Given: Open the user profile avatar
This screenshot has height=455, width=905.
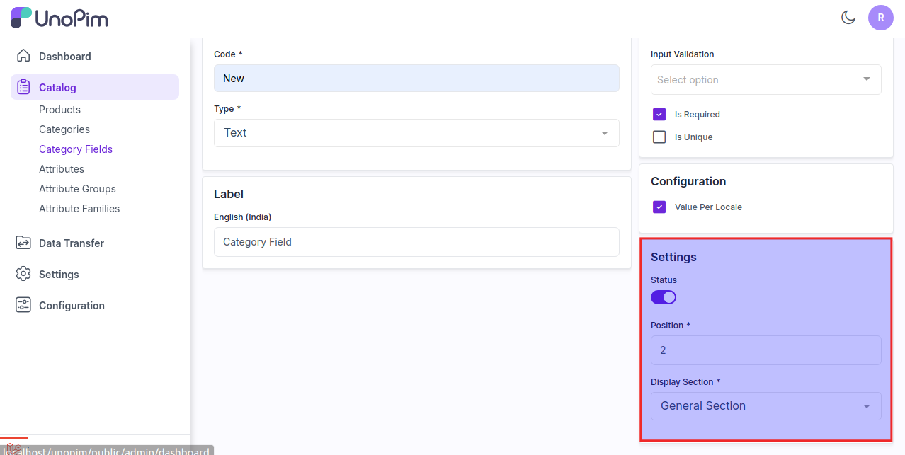Looking at the screenshot, I should pyautogui.click(x=880, y=18).
